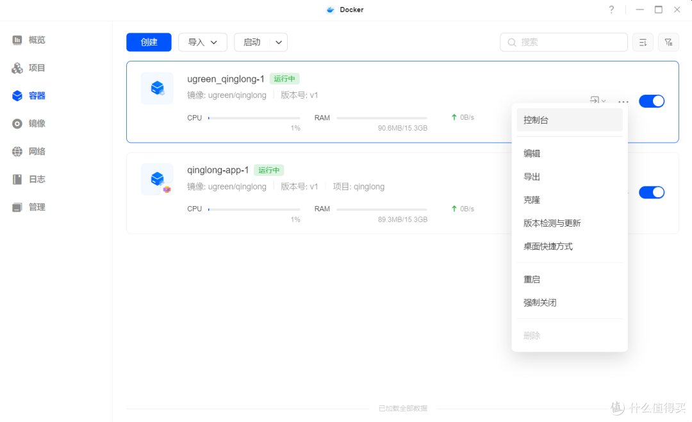Click 运行中 badge on qinglong-app-1
The image size is (692, 422).
268,170
